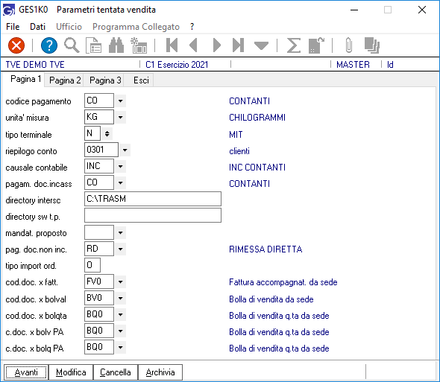This screenshot has width=440, height=382.
Task: Click the next record arrow icon
Action: click(x=216, y=45)
